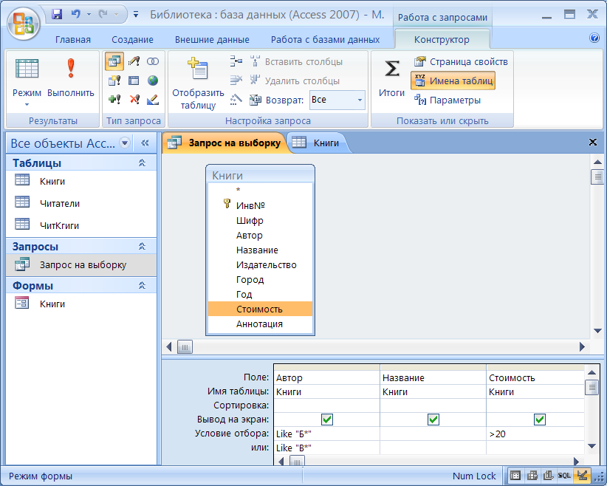The width and height of the screenshot is (607, 486).
Task: Click the Insert Rows icon in query setup
Action: [x=236, y=61]
